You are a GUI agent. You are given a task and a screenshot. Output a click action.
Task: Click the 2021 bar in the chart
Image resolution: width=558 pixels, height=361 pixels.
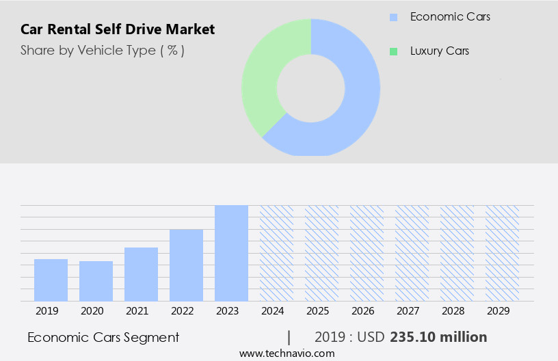[x=141, y=274]
